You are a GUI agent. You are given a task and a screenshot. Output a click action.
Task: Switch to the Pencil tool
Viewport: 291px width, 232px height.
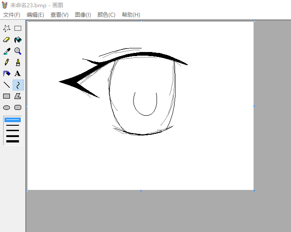click(x=7, y=62)
